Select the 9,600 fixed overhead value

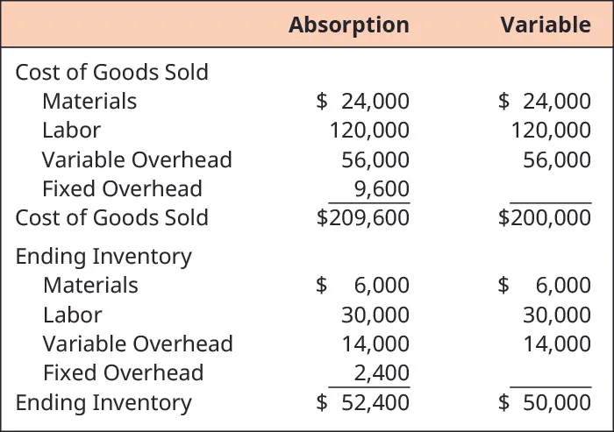pos(382,188)
